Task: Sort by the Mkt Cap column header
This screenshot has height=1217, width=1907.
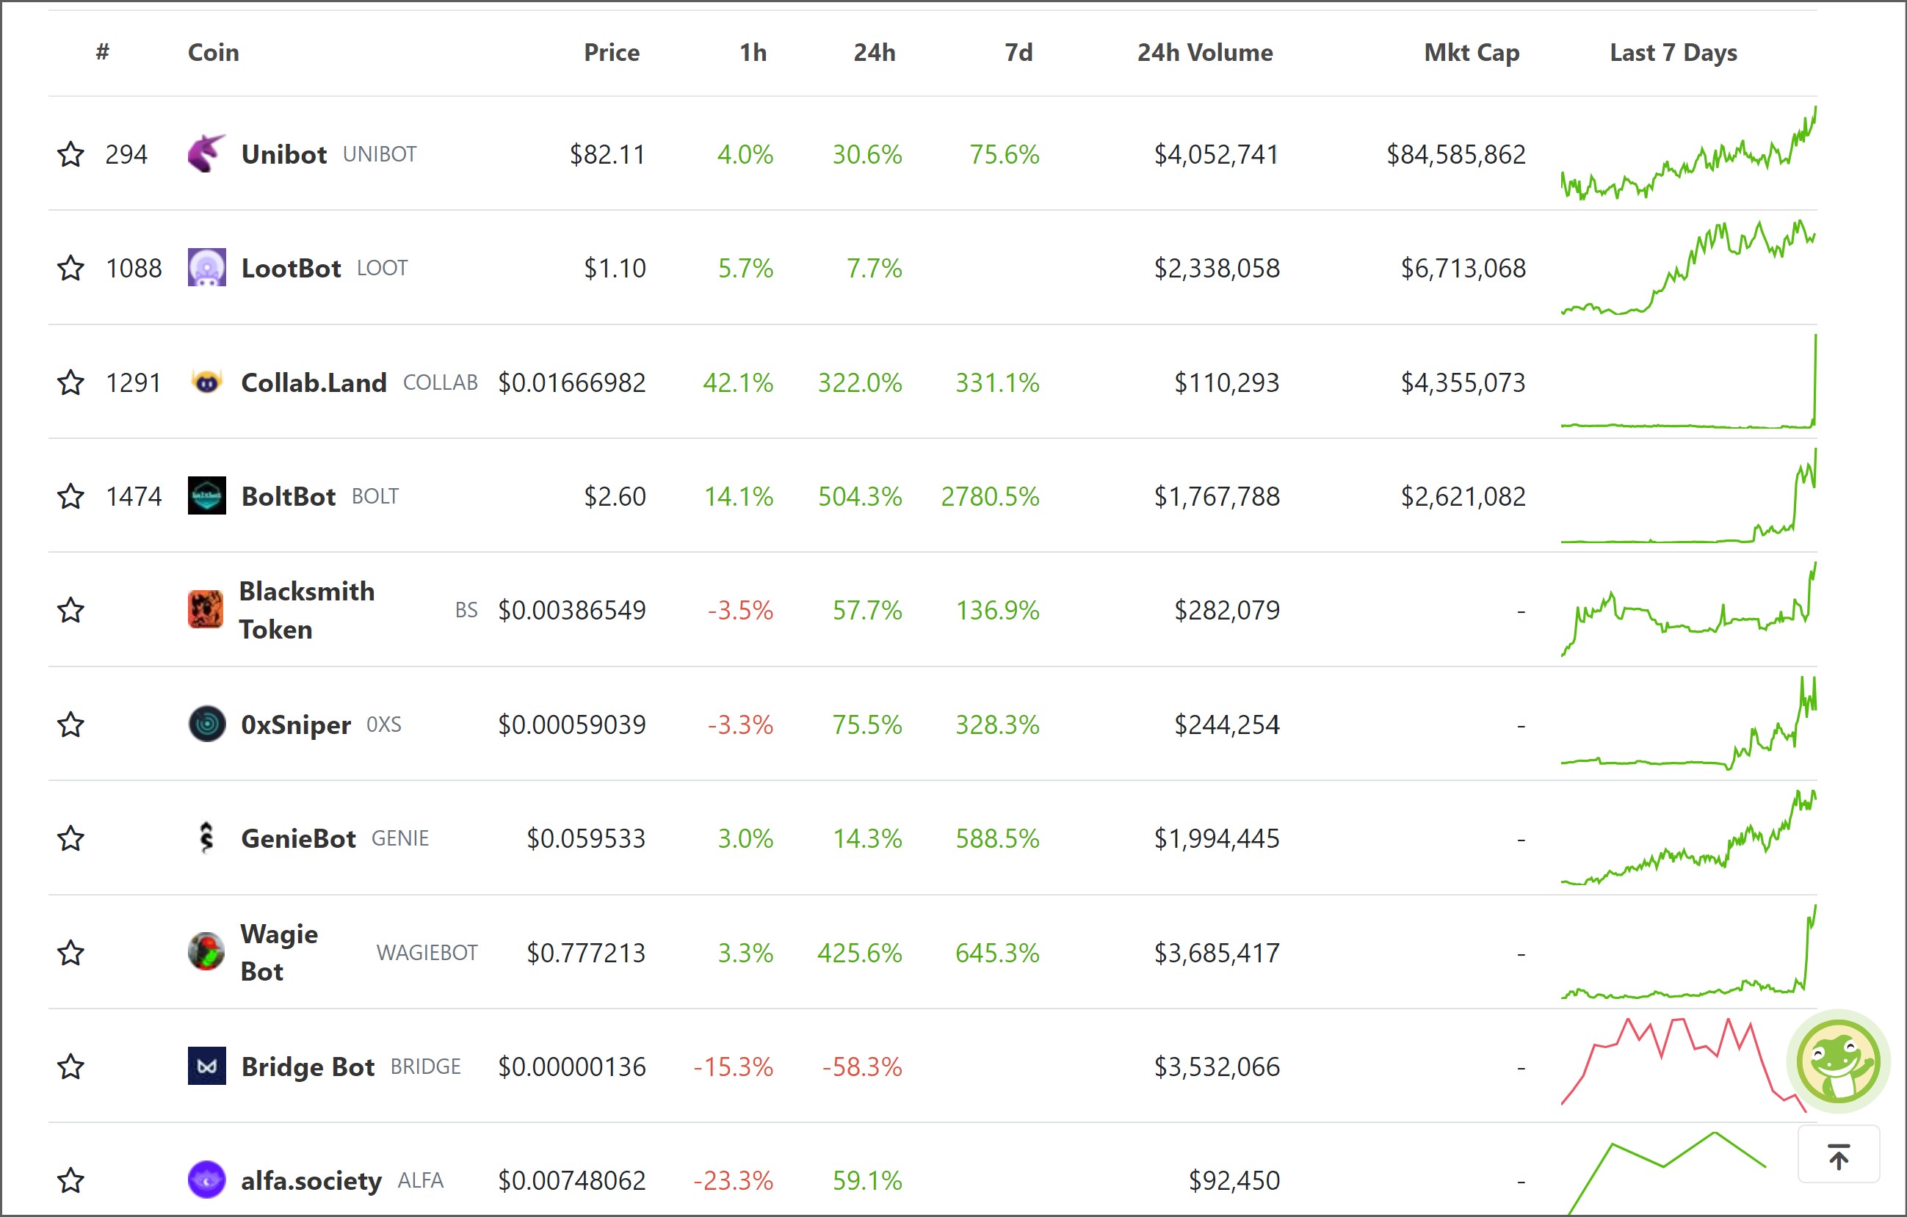Action: tap(1472, 52)
